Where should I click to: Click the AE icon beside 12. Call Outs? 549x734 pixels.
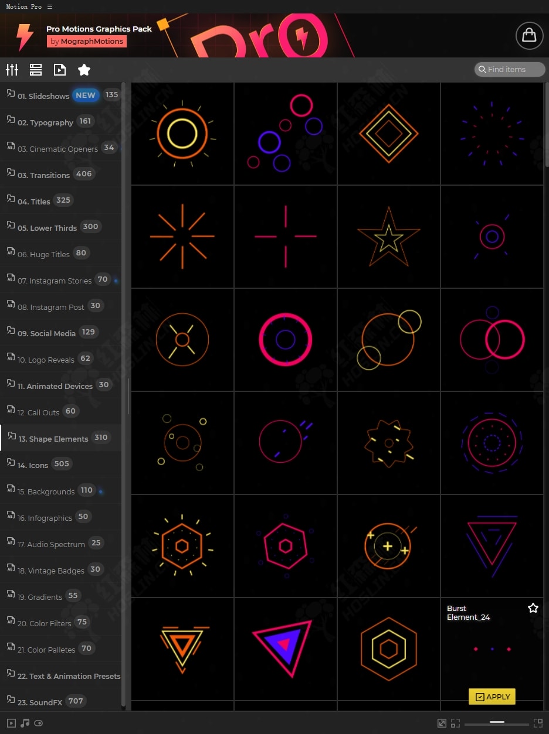(11, 410)
